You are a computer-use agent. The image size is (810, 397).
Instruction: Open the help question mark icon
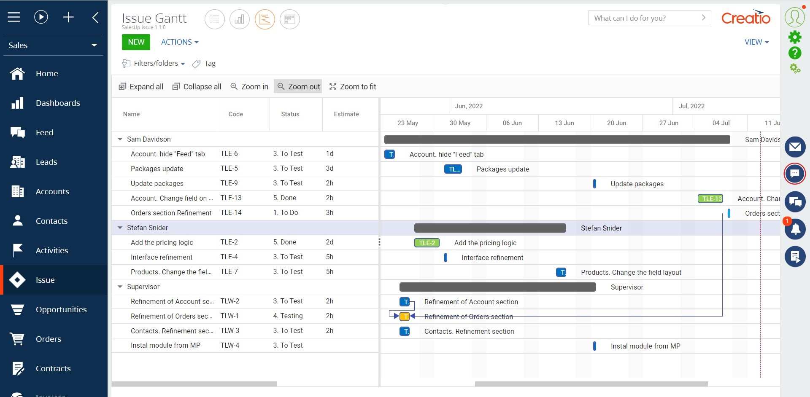point(795,53)
